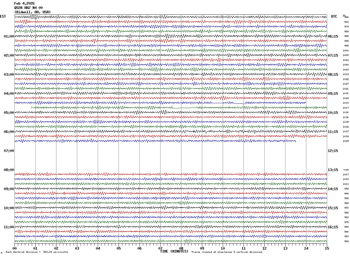Click minute tick "05" on the time axis

(x=119, y=248)
